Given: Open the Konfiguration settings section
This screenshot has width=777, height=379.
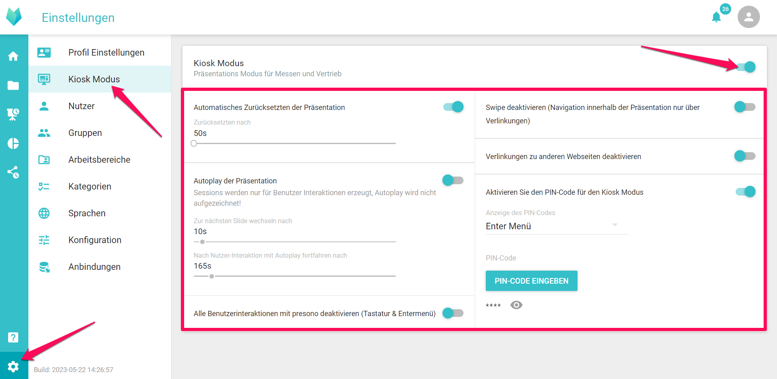Looking at the screenshot, I should coord(95,240).
